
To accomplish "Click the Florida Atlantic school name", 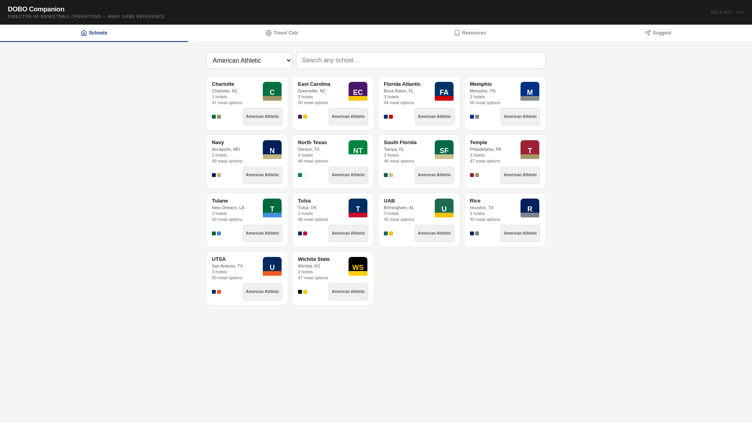I will click(x=402, y=84).
